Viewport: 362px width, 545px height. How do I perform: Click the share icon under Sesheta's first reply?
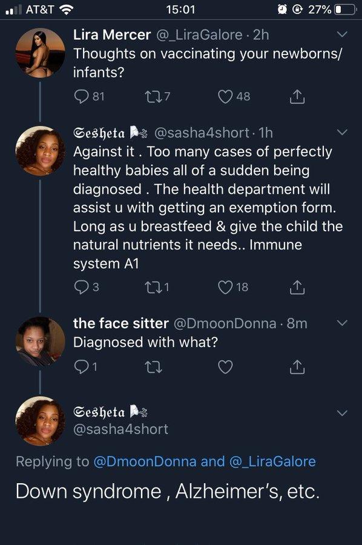297,286
